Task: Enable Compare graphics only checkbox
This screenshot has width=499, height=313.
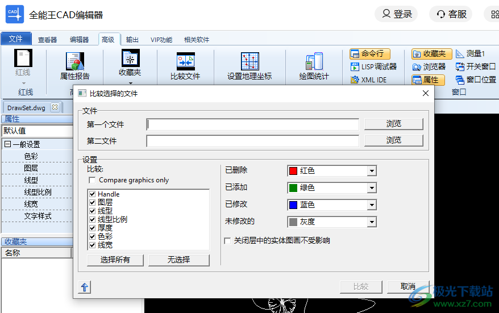Action: coord(92,180)
